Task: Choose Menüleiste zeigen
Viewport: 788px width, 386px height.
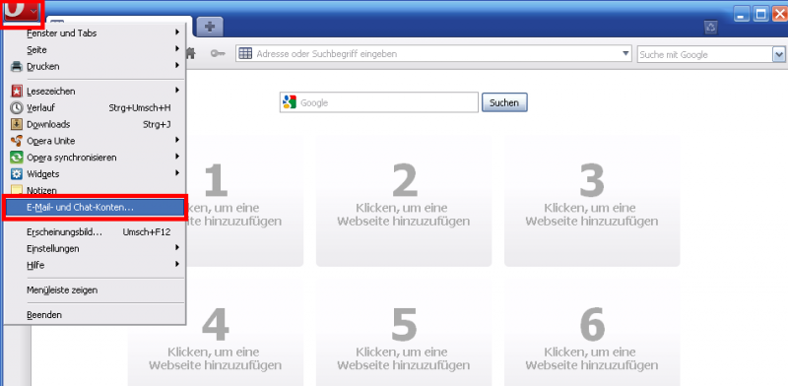Action: pos(95,290)
